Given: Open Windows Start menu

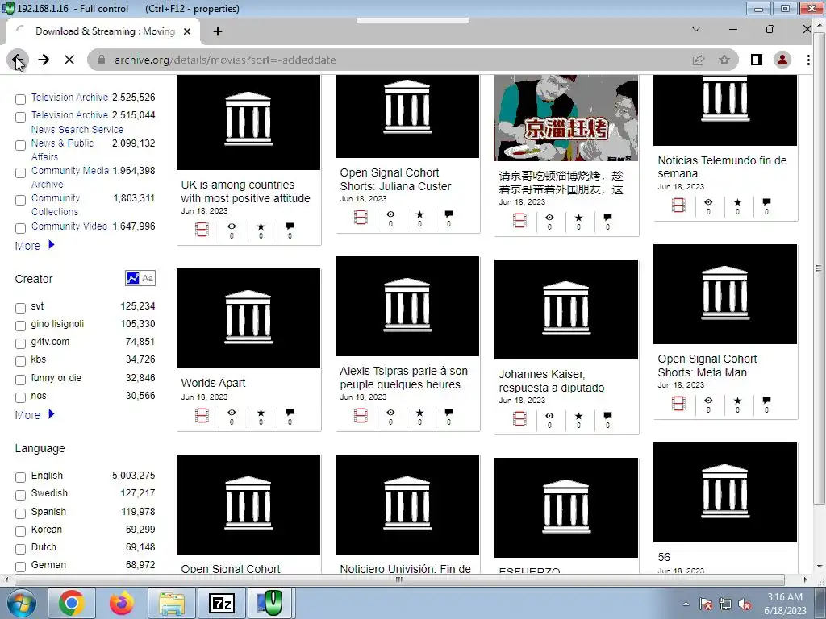Looking at the screenshot, I should 22,603.
